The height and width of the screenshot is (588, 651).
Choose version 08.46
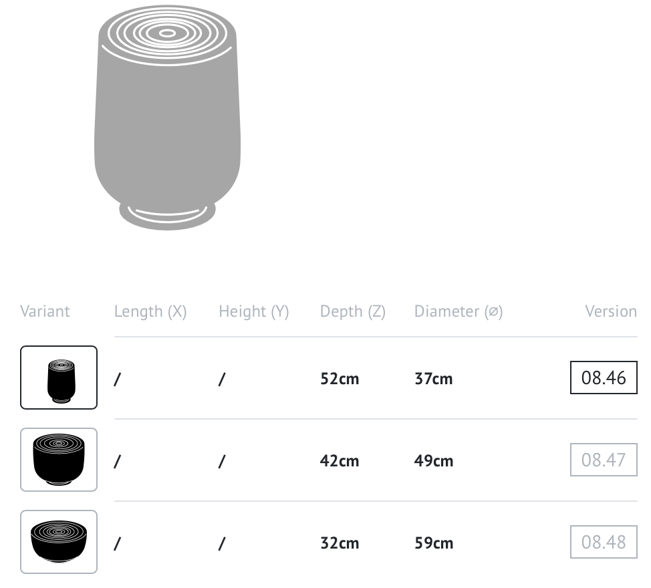[604, 378]
